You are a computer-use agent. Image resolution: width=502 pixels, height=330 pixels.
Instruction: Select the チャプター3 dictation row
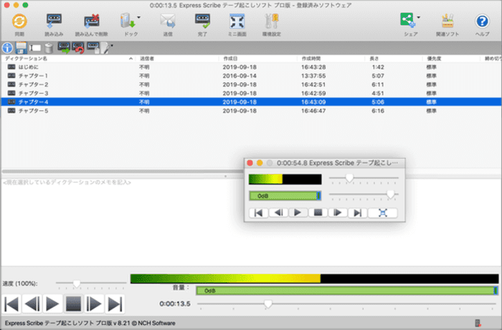(251, 93)
